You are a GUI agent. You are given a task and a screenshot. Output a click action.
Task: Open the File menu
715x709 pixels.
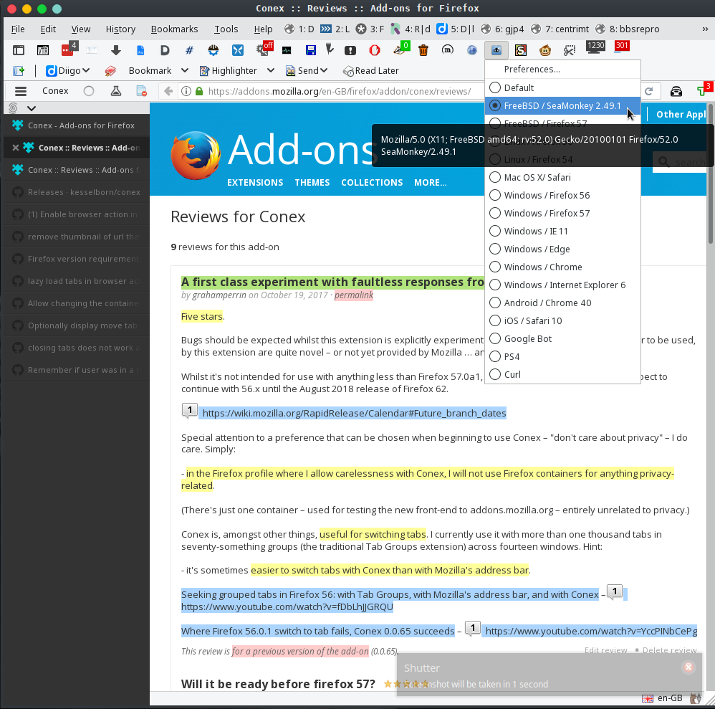click(18, 29)
